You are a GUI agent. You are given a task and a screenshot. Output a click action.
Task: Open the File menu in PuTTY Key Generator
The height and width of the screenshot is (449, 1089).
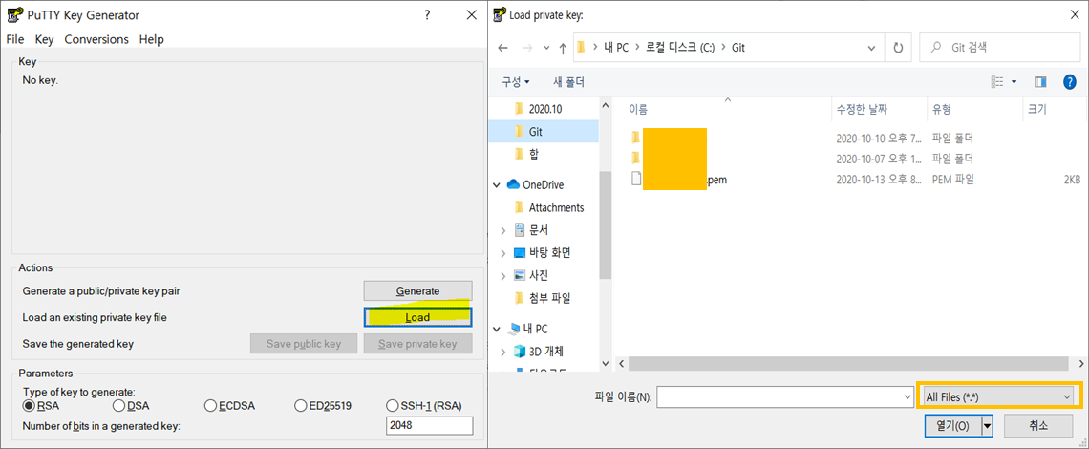click(15, 39)
